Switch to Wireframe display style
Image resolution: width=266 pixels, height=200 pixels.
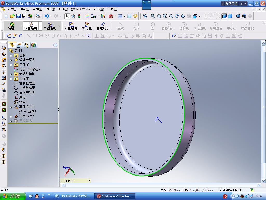pyautogui.click(x=206, y=16)
